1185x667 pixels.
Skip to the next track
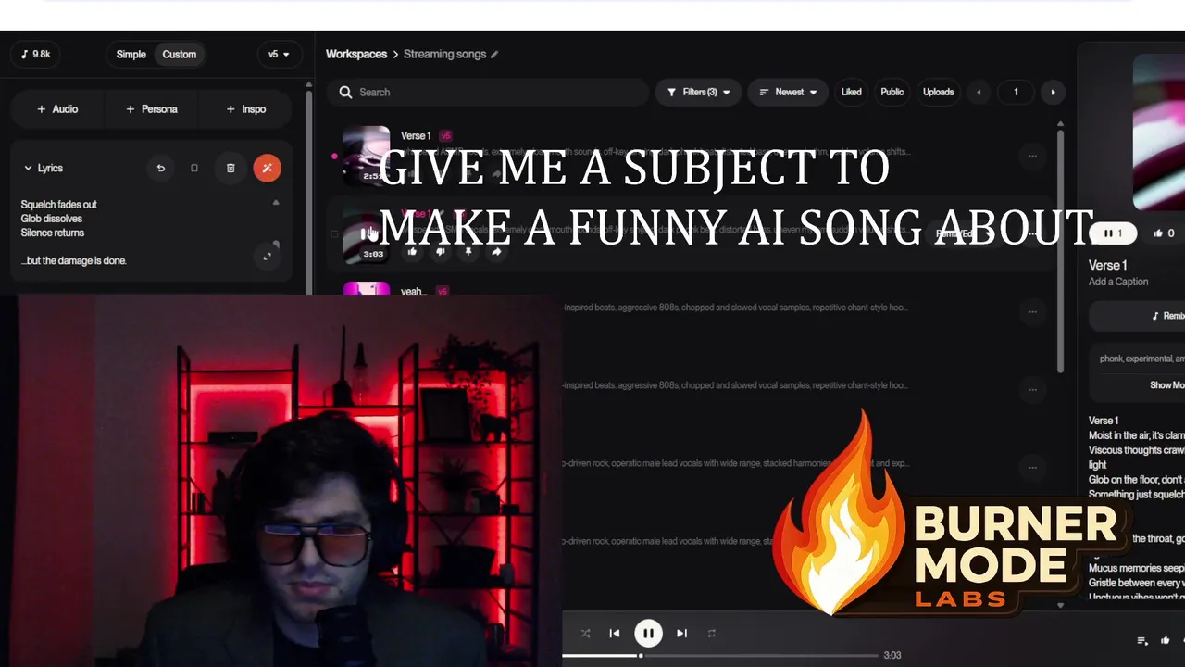pos(681,634)
